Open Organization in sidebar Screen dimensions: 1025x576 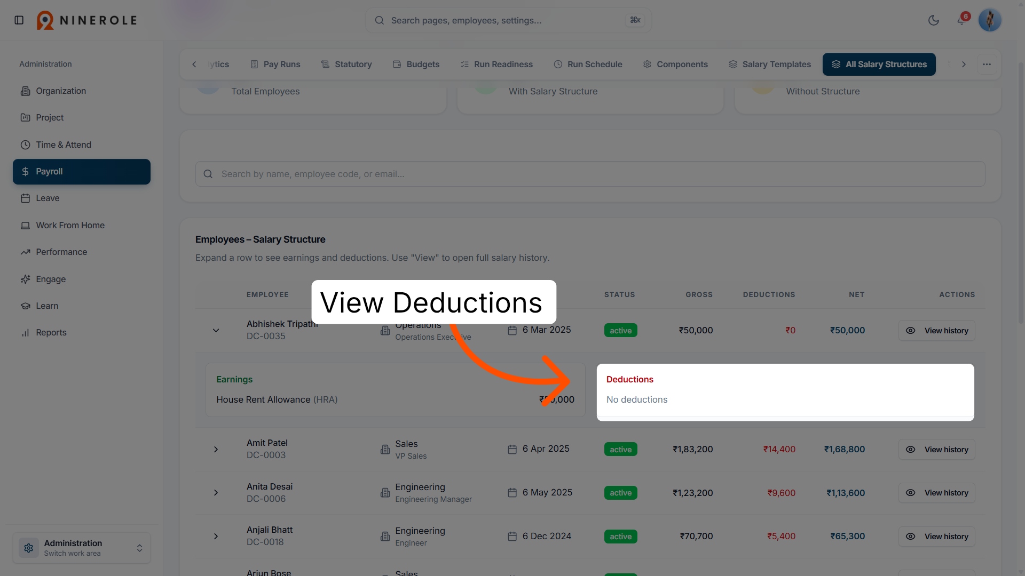82,91
